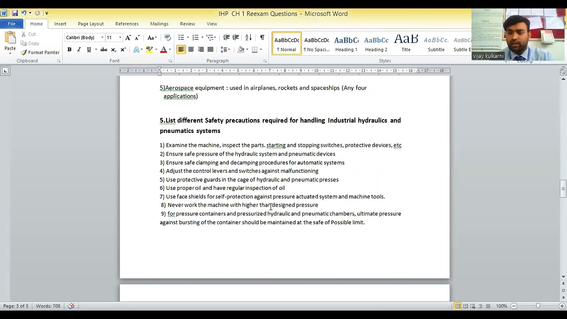567x319 pixels.
Task: Apply the Subtitle style
Action: (436, 43)
